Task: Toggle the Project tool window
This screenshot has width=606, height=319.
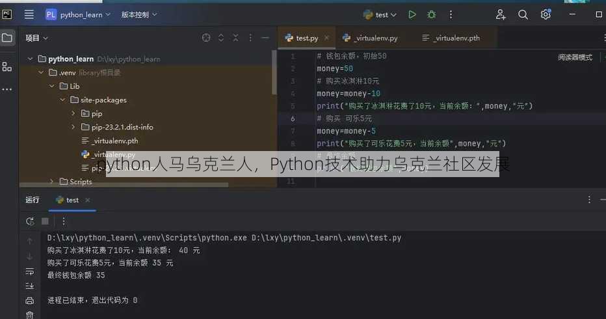Action: click(x=7, y=38)
